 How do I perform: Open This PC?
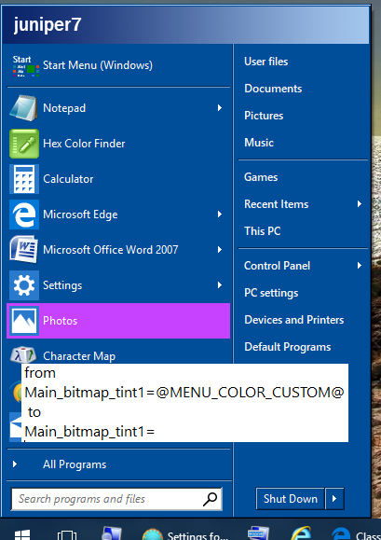tap(263, 231)
